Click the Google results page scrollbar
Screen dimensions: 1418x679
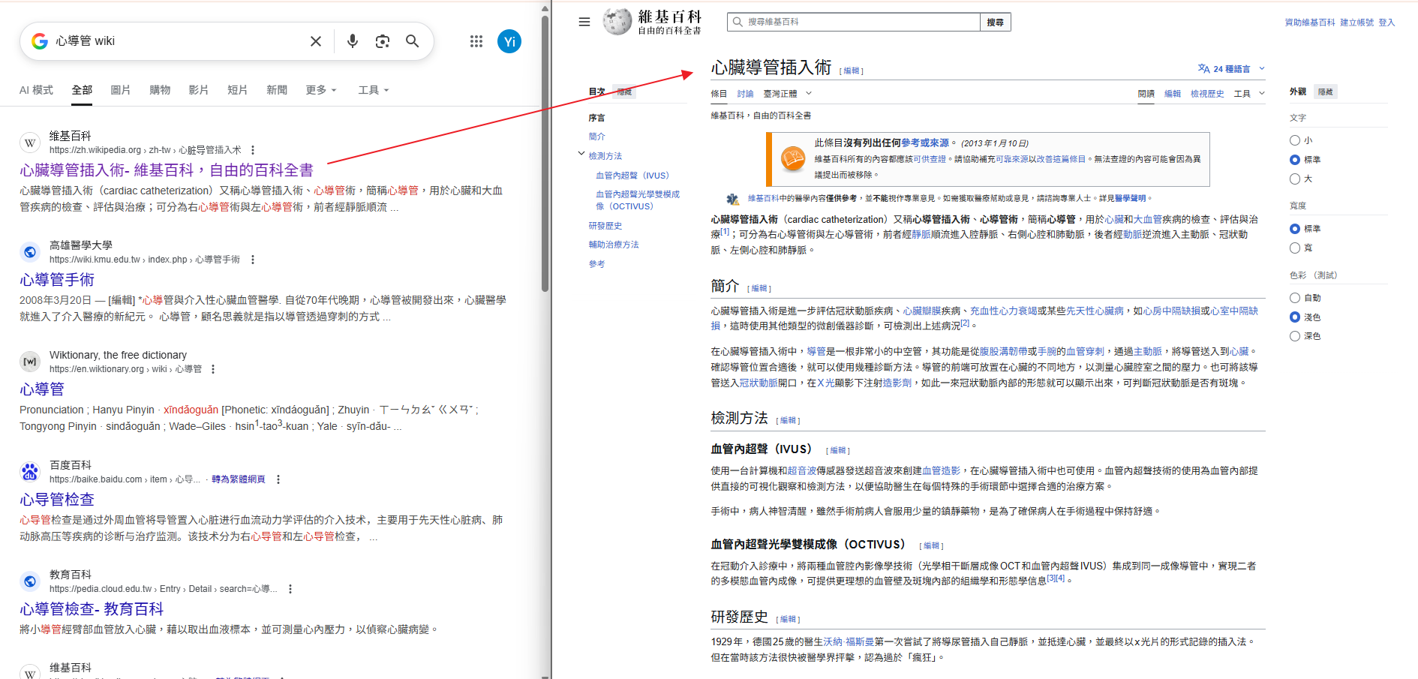point(545,150)
